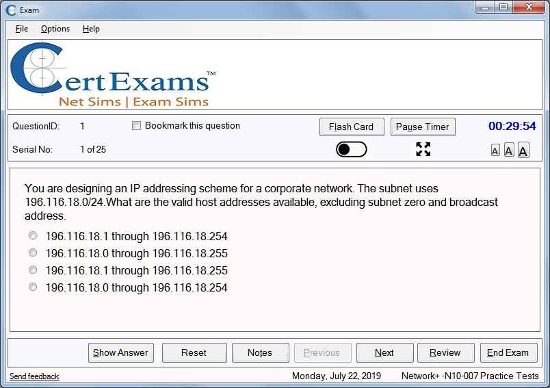This screenshot has width=550, height=388.
Task: Click the fullscreen expand arrows icon
Action: [423, 149]
